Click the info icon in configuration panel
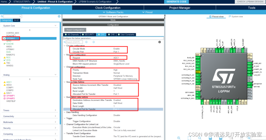This screenshot has height=140, width=266. click(x=159, y=42)
